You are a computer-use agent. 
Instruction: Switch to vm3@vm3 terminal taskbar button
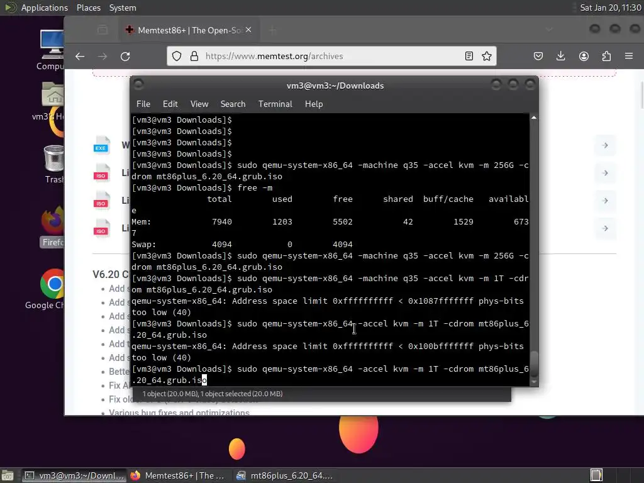click(x=74, y=475)
